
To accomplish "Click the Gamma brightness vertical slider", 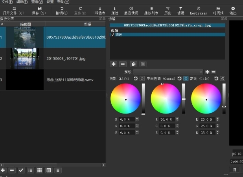I will click(x=184, y=99).
